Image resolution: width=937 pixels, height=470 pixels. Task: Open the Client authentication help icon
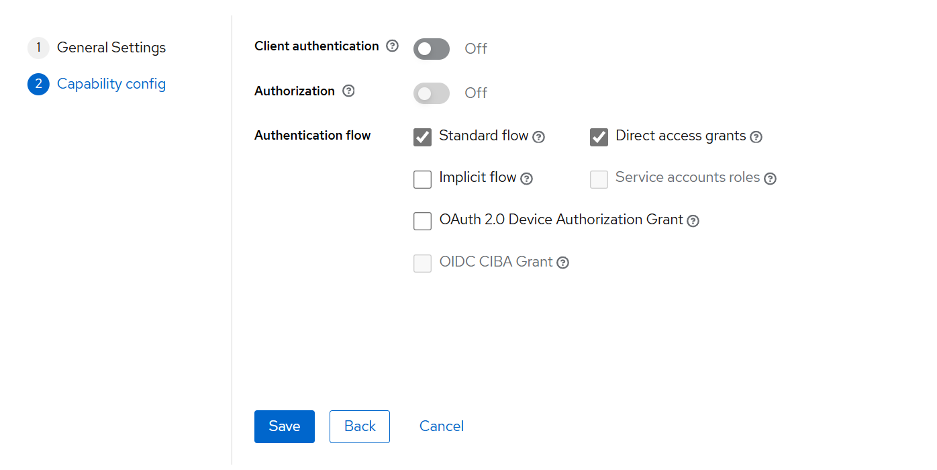point(392,46)
